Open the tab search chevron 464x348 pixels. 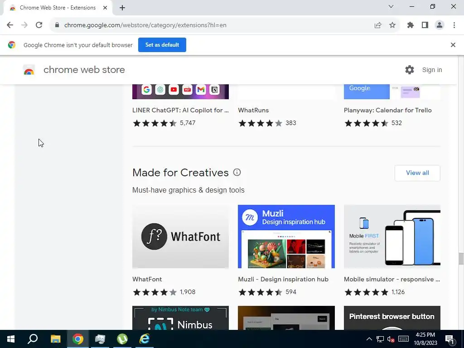[391, 6]
